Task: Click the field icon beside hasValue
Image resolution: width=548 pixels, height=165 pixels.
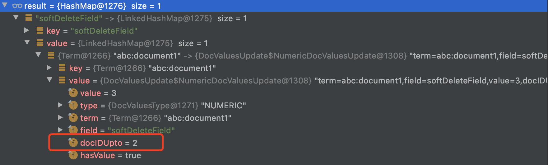Action: pyautogui.click(x=73, y=155)
